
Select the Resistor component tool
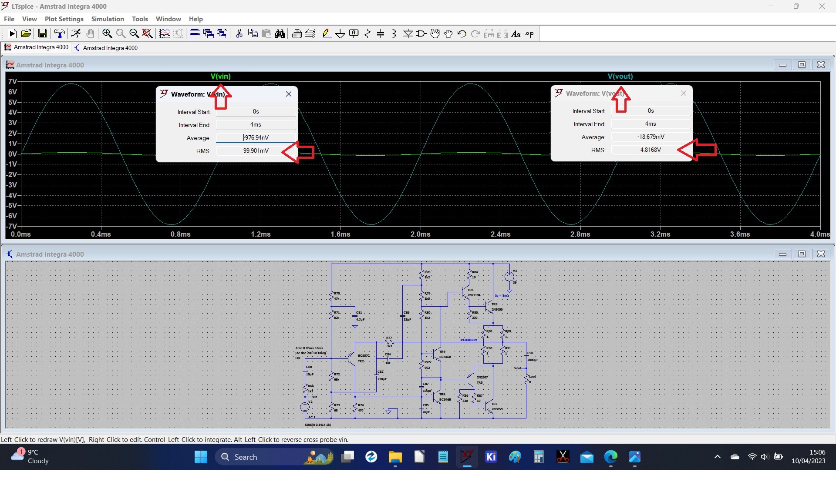(x=367, y=33)
